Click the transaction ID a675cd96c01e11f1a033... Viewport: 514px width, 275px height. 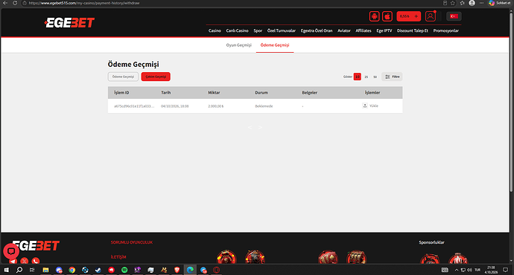[134, 106]
